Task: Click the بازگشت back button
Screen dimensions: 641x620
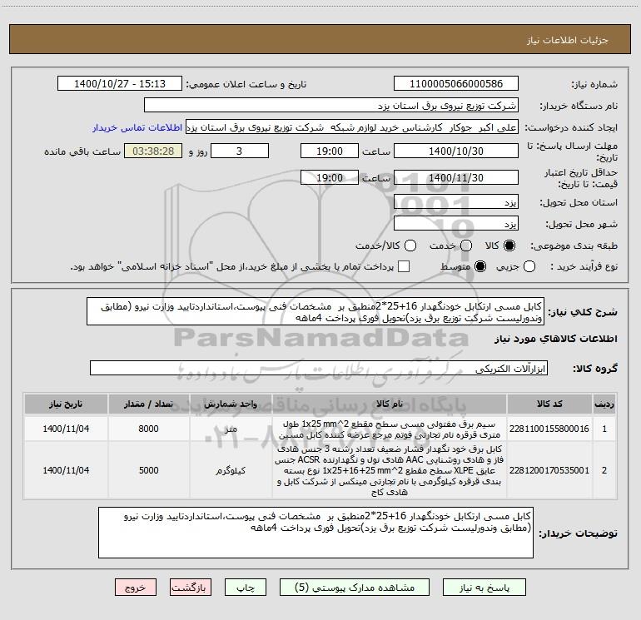Action: [x=191, y=588]
